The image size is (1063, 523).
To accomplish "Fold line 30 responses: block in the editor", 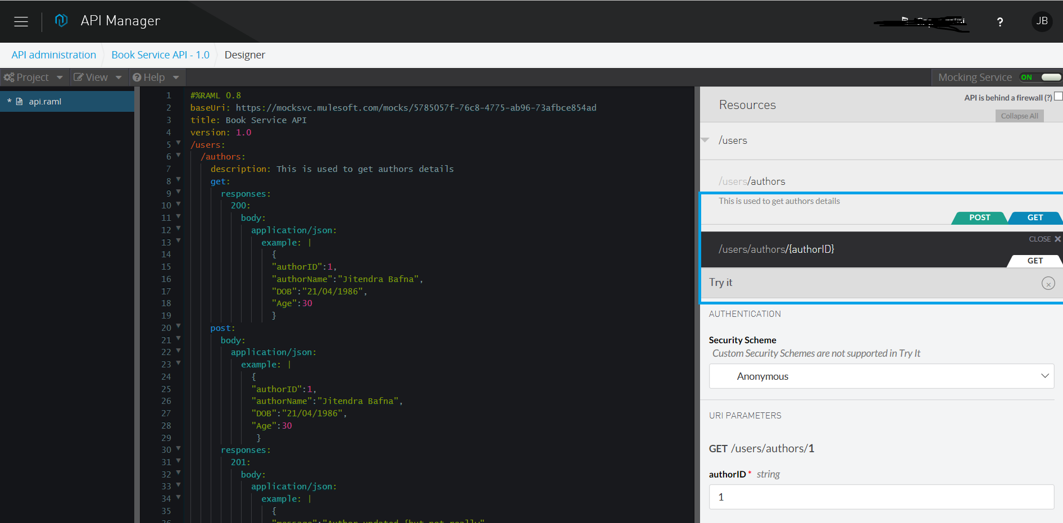I will pyautogui.click(x=178, y=449).
